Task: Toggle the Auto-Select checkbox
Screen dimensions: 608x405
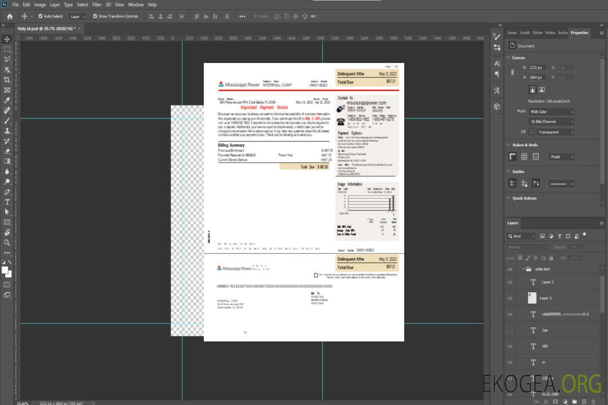Action: click(39, 16)
